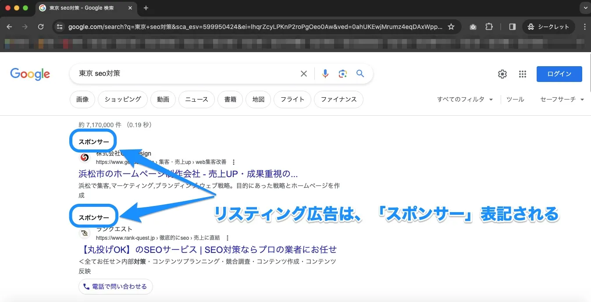Toggle the browser side panel icon
Viewport: 591px width, 302px height.
point(512,27)
